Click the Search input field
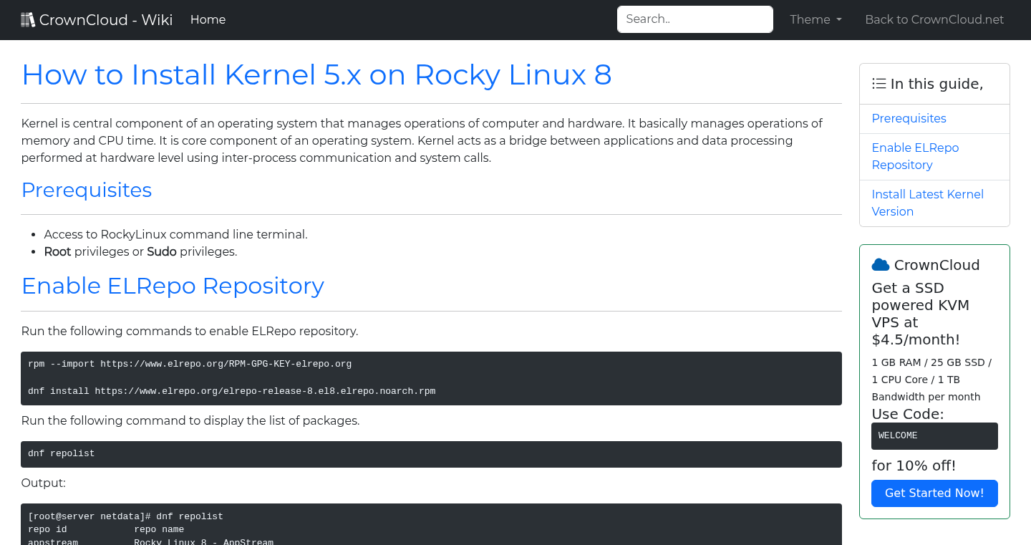 (694, 19)
